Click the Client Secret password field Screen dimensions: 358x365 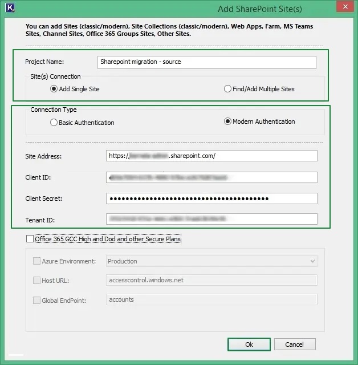[211, 198]
